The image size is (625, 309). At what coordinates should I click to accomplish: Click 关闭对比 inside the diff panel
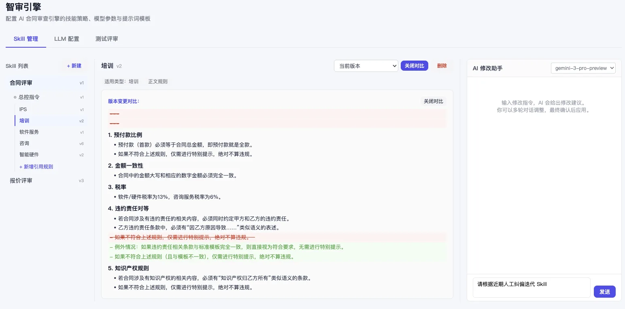tap(433, 101)
